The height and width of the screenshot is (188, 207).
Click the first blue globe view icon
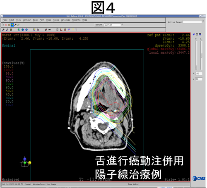(19, 30)
